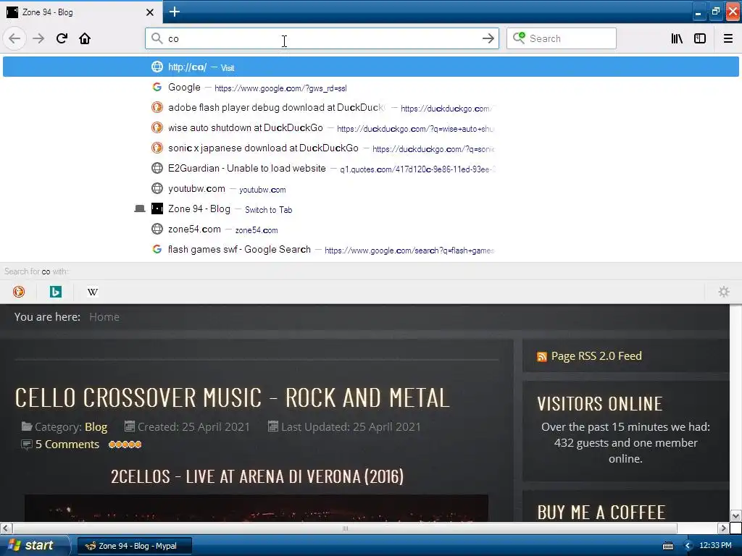The width and height of the screenshot is (742, 556).
Task: Select the zone54.com suggestion
Action: 371,229
